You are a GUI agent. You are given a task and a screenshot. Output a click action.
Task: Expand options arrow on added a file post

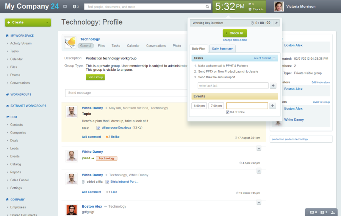tap(259, 171)
